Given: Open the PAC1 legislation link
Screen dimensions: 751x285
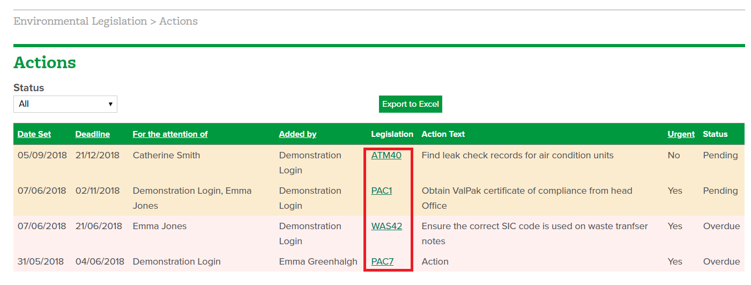Looking at the screenshot, I should pyautogui.click(x=381, y=191).
